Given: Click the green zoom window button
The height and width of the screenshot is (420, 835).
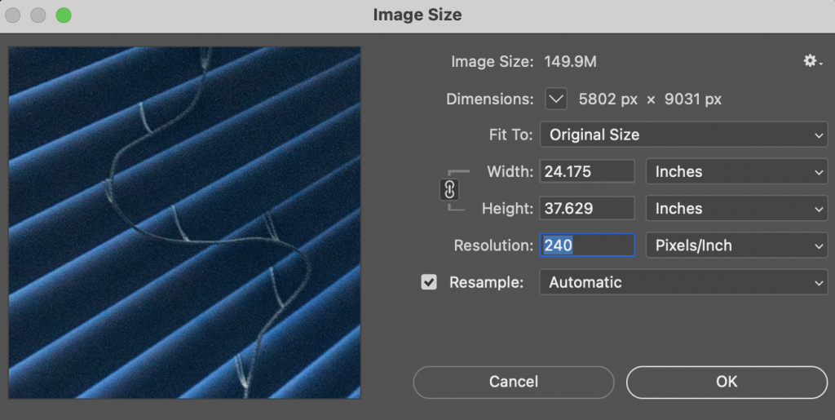Looking at the screenshot, I should [63, 15].
